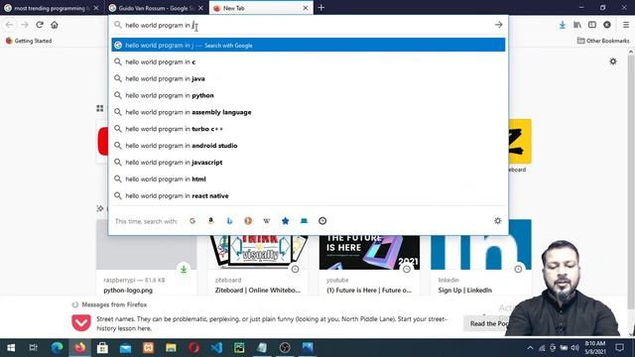Open the Firefox hamburger menu
The height and width of the screenshot is (357, 635).
click(626, 25)
